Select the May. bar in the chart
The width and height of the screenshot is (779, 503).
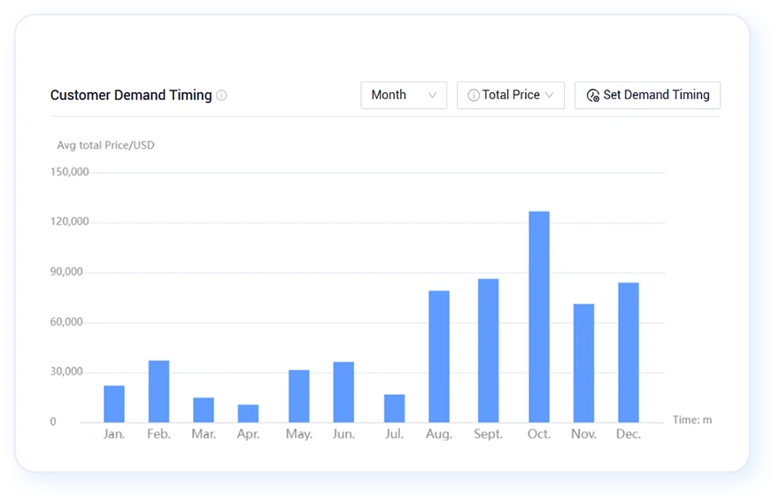[x=299, y=396]
